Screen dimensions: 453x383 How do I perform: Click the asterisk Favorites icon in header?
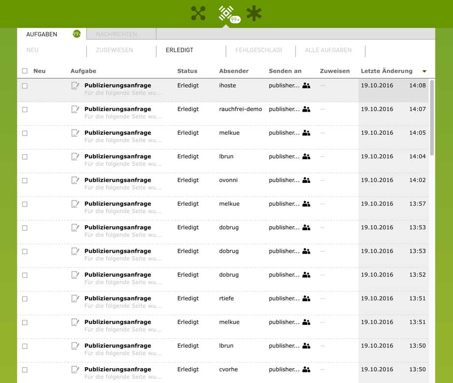coord(254,13)
